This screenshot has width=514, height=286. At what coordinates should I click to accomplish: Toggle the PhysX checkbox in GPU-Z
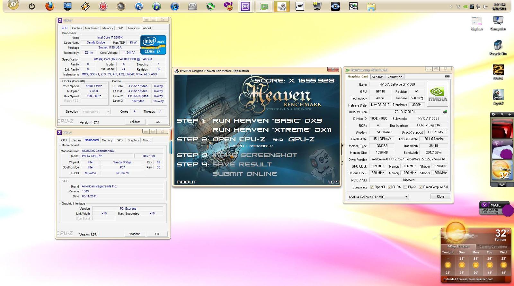pyautogui.click(x=405, y=187)
